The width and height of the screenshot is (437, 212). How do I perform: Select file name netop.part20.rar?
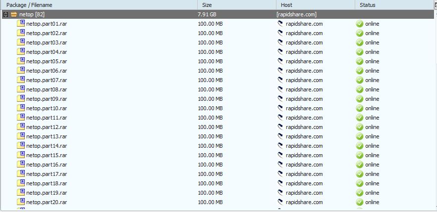click(47, 202)
